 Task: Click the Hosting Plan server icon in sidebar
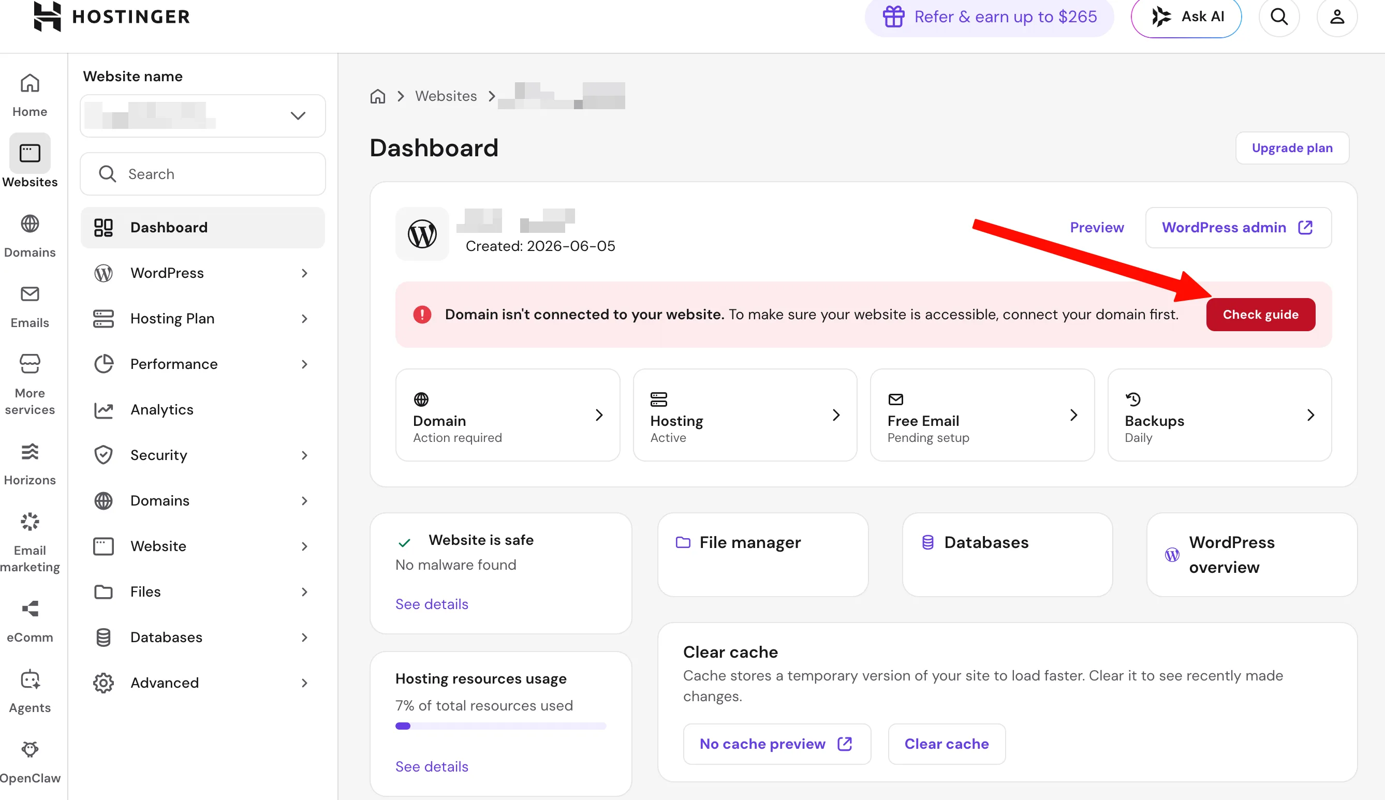pyautogui.click(x=104, y=319)
